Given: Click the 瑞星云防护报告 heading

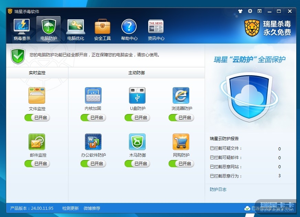Looking at the screenshot, I should point(224,138).
